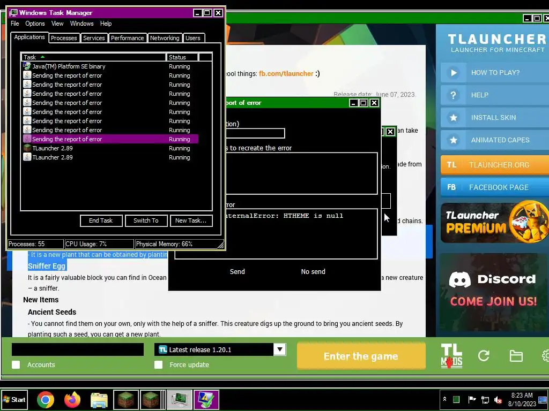Show hidden tray icons arrow
The image size is (549, 411).
point(444,399)
